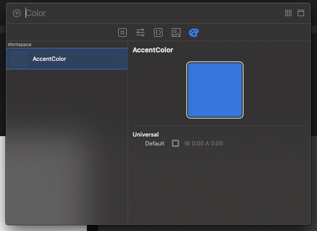Click the Workspace section header
Image resolution: width=317 pixels, height=231 pixels.
20,44
